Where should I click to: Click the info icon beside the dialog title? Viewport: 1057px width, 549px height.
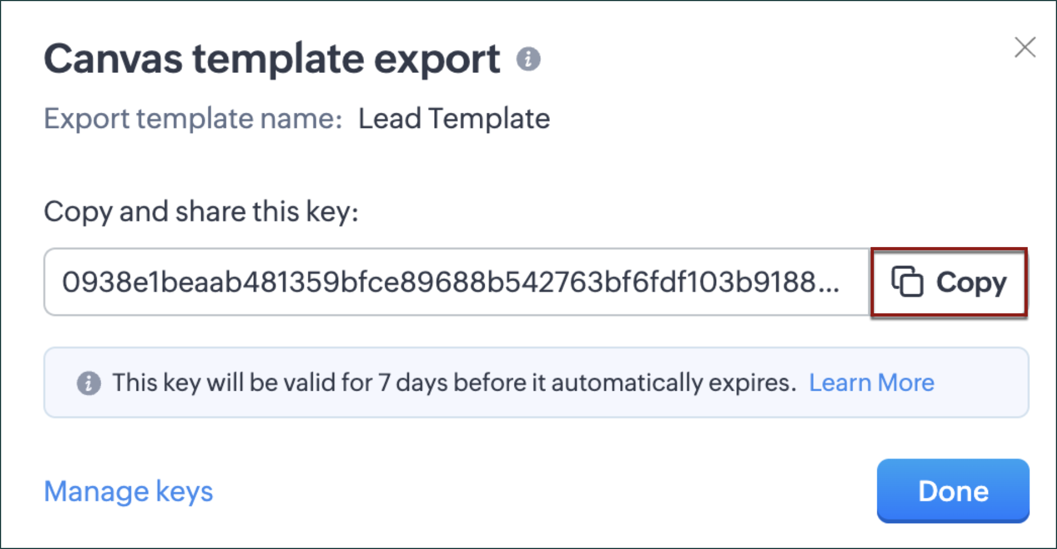(x=528, y=59)
